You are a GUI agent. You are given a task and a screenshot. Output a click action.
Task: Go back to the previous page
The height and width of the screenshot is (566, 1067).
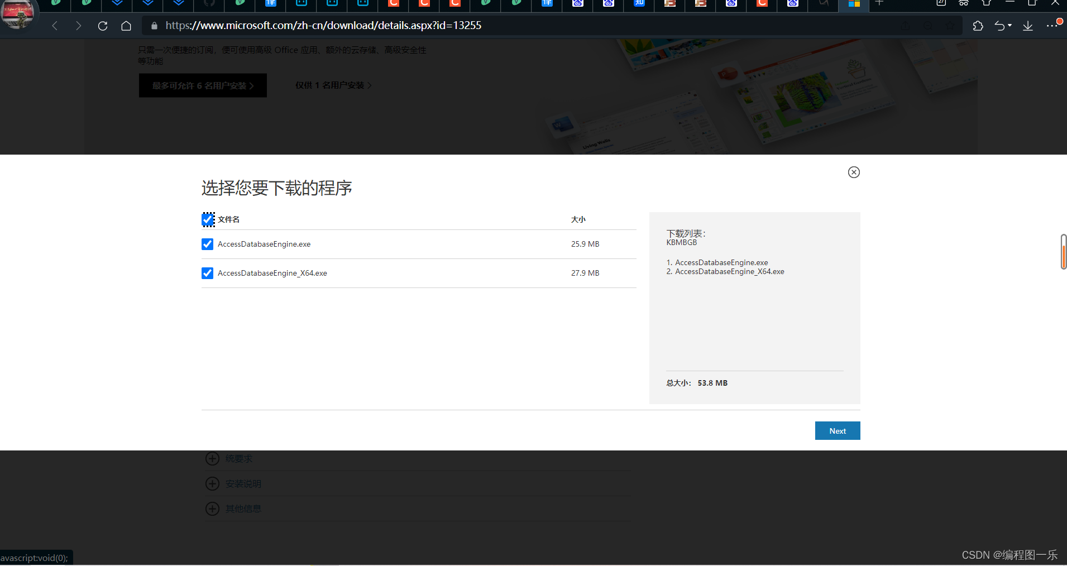pos(55,26)
